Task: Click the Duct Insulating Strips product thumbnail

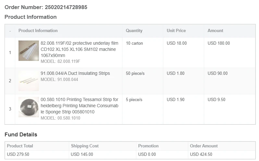Action: 29,81
